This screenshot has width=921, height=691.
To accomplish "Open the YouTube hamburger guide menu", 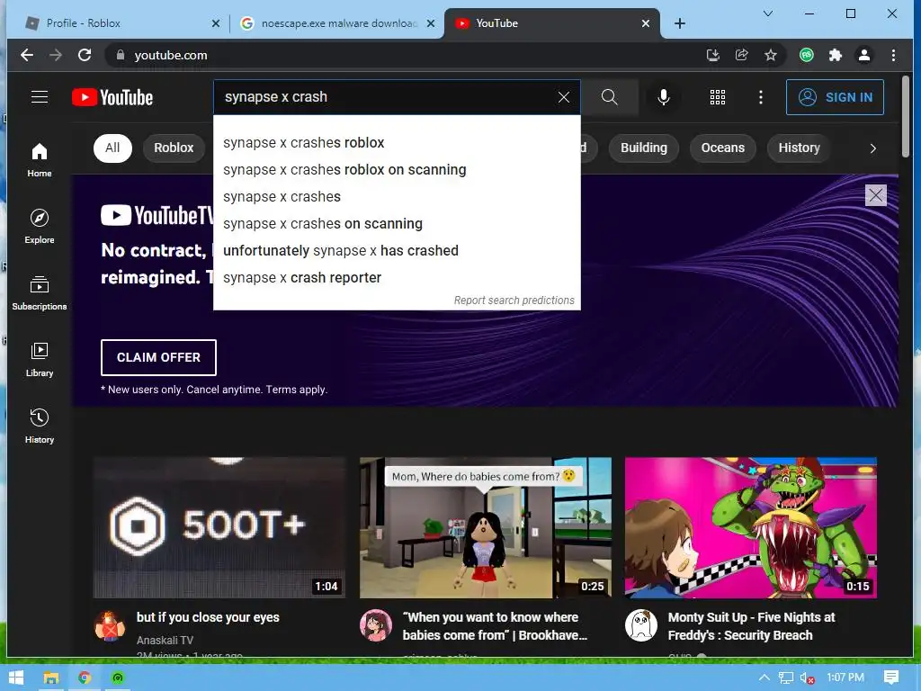I will coord(40,97).
